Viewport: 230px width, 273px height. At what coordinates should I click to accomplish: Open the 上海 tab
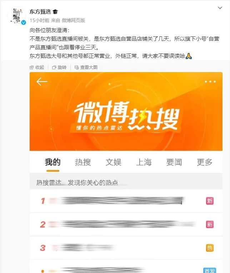point(144,162)
